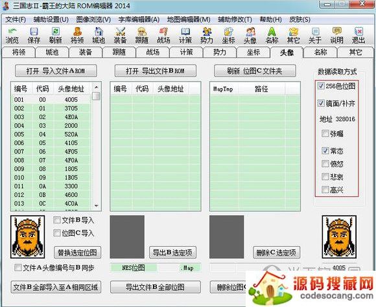The image size is (376, 307).
Task: Switch to the 装备 tab
Action: tap(86, 52)
